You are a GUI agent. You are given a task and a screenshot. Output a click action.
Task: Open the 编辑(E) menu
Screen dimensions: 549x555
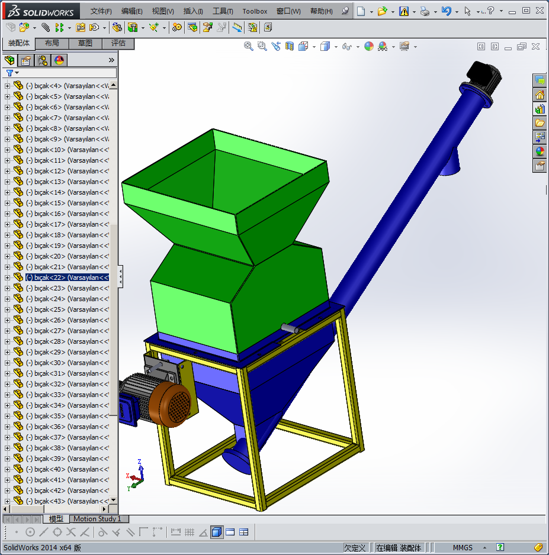tap(131, 11)
